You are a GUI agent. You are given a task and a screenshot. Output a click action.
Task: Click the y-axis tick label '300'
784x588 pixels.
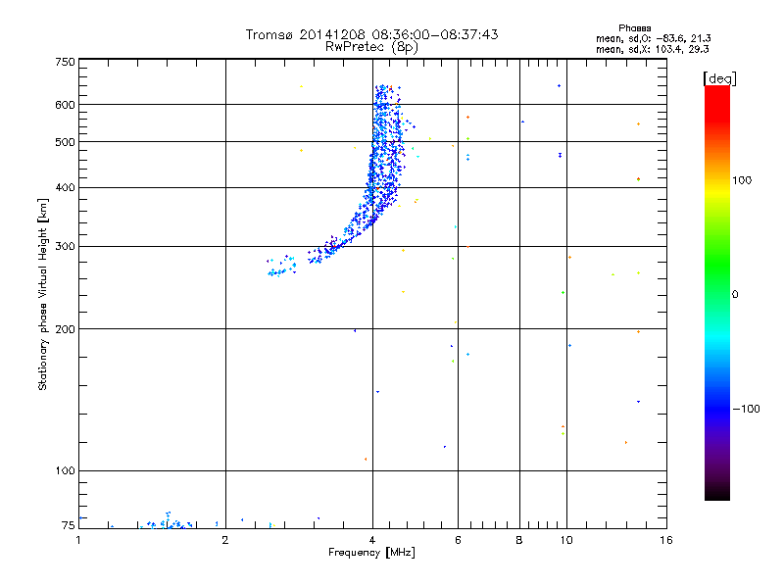pos(66,247)
